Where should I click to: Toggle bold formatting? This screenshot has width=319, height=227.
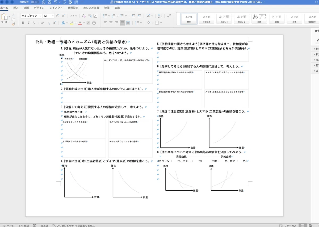tap(23, 23)
